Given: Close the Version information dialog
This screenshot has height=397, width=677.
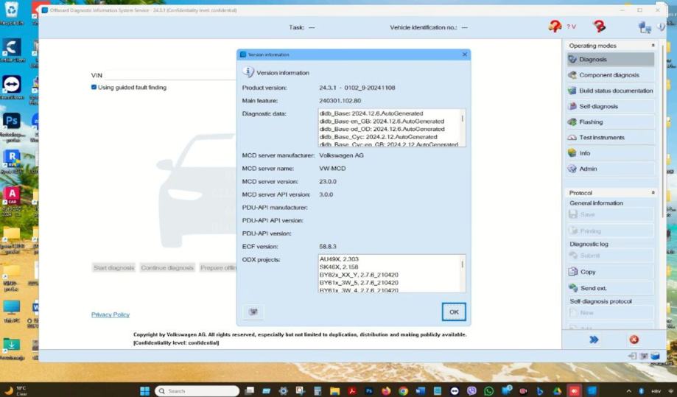Looking at the screenshot, I should click(465, 55).
